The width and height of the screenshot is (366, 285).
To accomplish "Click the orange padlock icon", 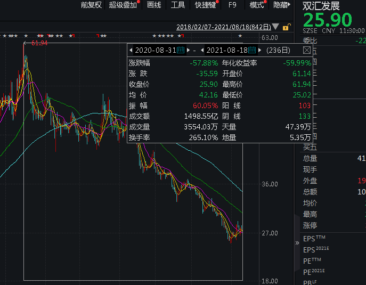I will point(287,27).
